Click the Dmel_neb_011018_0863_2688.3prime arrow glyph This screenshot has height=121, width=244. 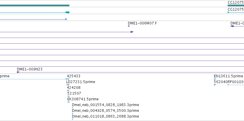[x=73, y=119]
